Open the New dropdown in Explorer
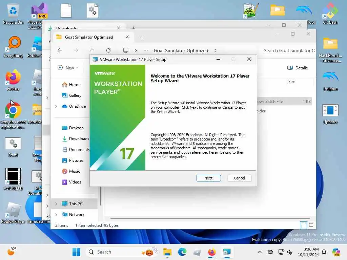This screenshot has height=260, width=347. [x=68, y=68]
